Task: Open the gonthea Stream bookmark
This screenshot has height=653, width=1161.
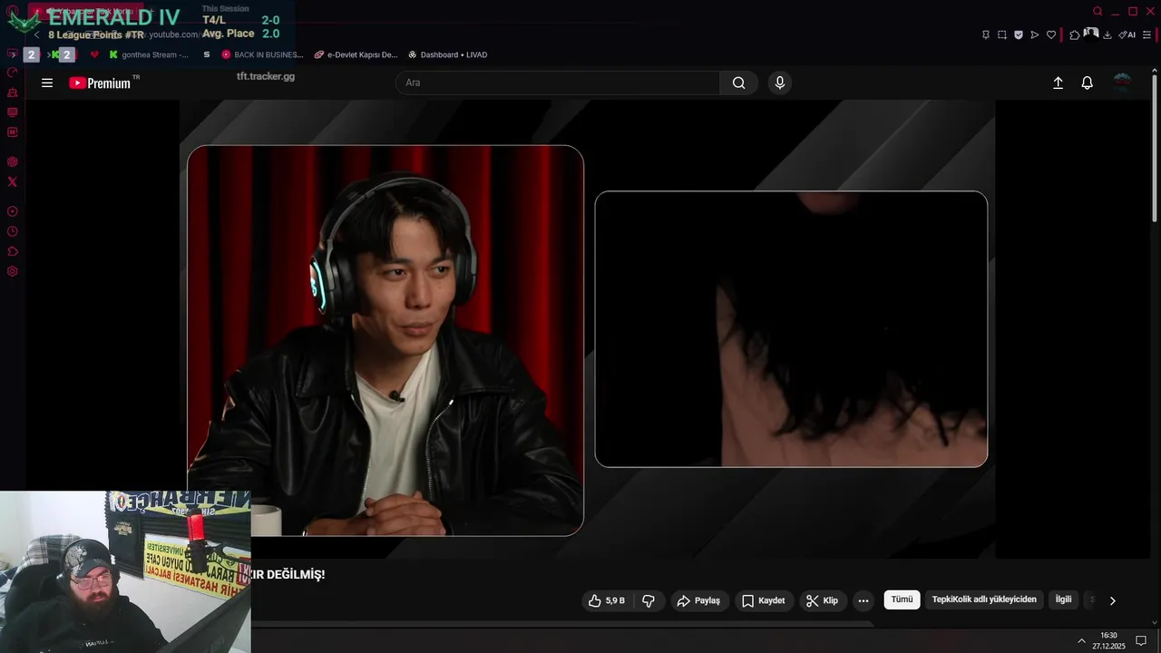Action: point(149,54)
